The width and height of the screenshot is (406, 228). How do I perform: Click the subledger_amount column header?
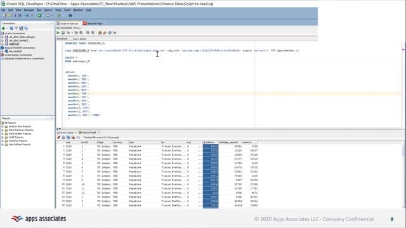click(x=230, y=142)
